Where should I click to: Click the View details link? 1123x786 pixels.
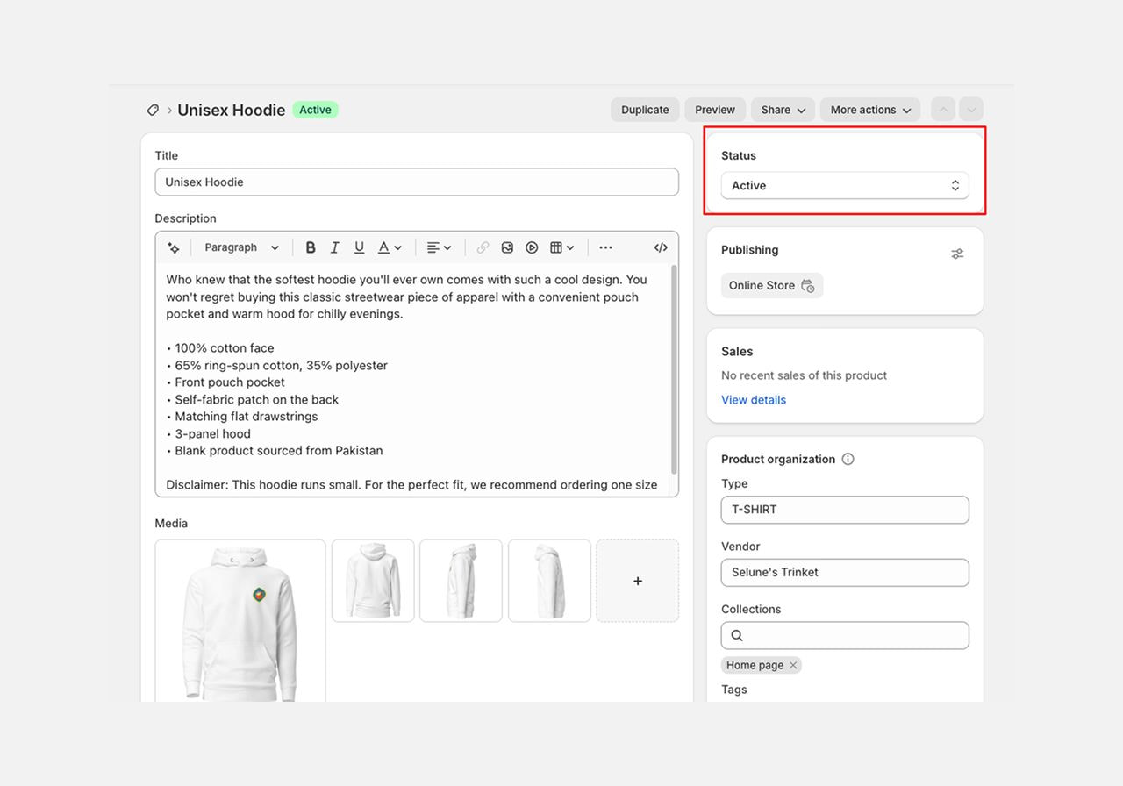coord(754,400)
